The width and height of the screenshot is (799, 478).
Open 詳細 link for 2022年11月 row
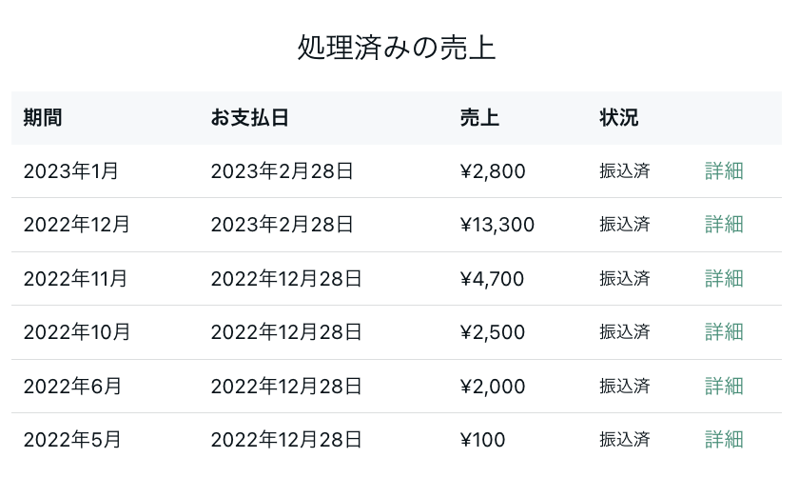724,279
